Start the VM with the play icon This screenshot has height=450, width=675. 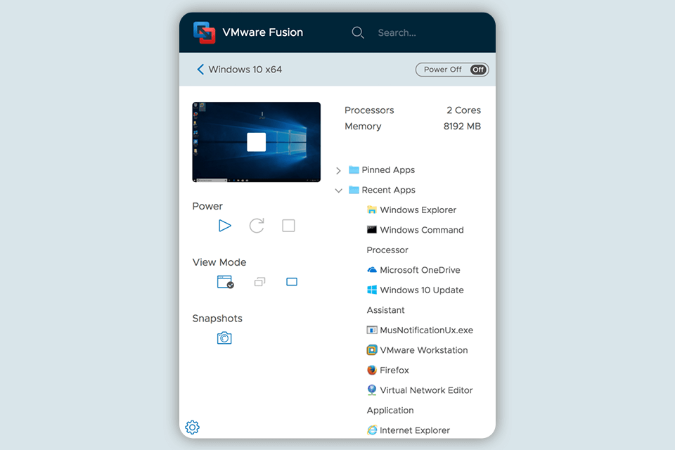[225, 226]
